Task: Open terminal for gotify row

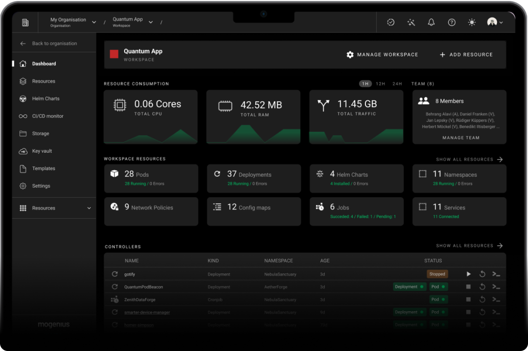Action: pos(496,274)
